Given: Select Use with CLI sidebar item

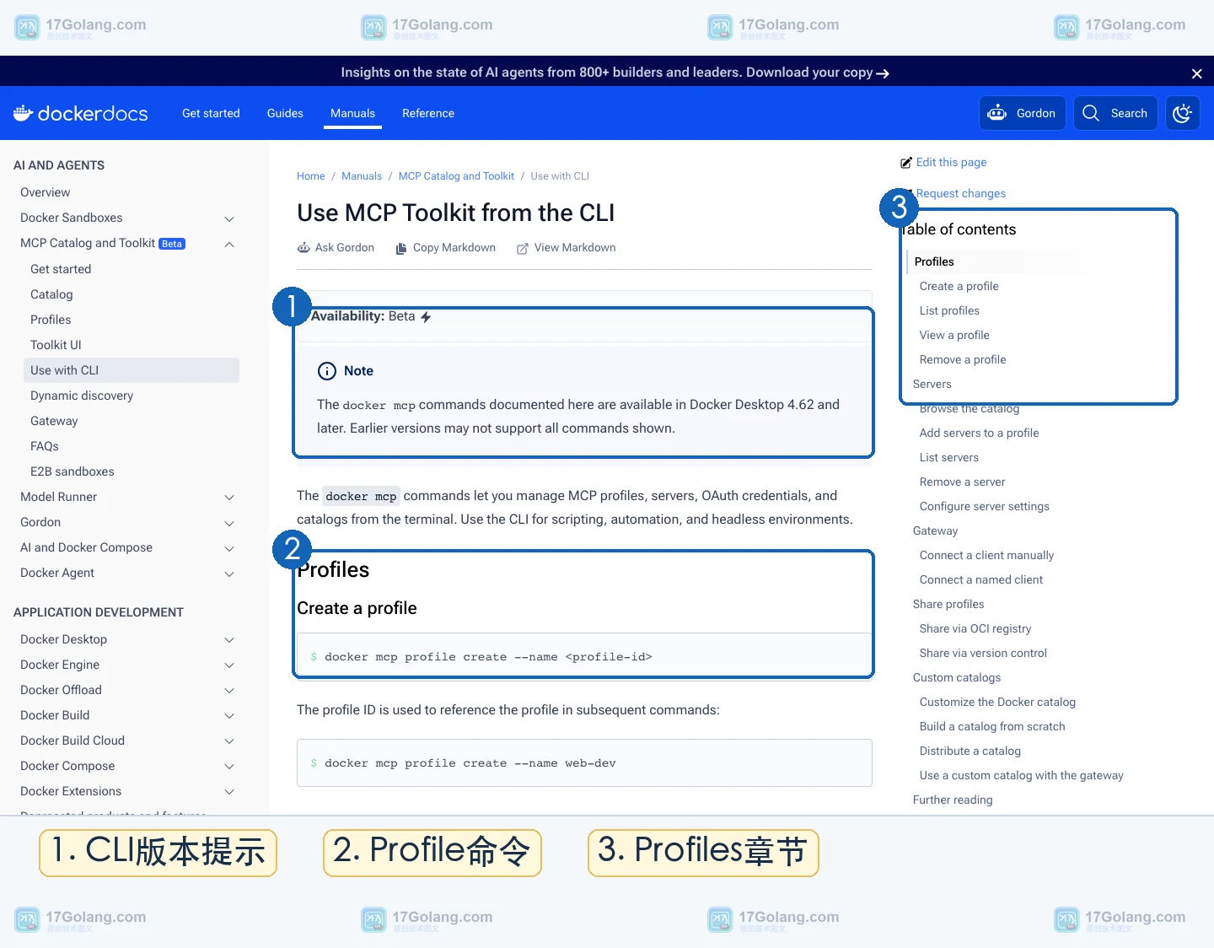Looking at the screenshot, I should (132, 370).
